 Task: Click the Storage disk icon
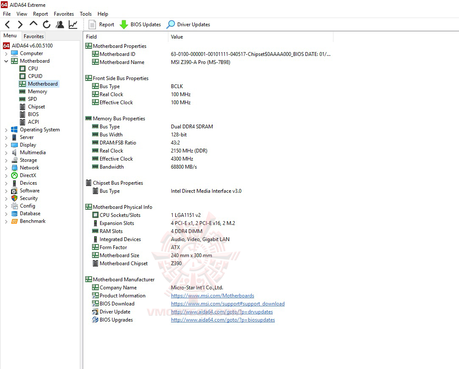coord(14,160)
